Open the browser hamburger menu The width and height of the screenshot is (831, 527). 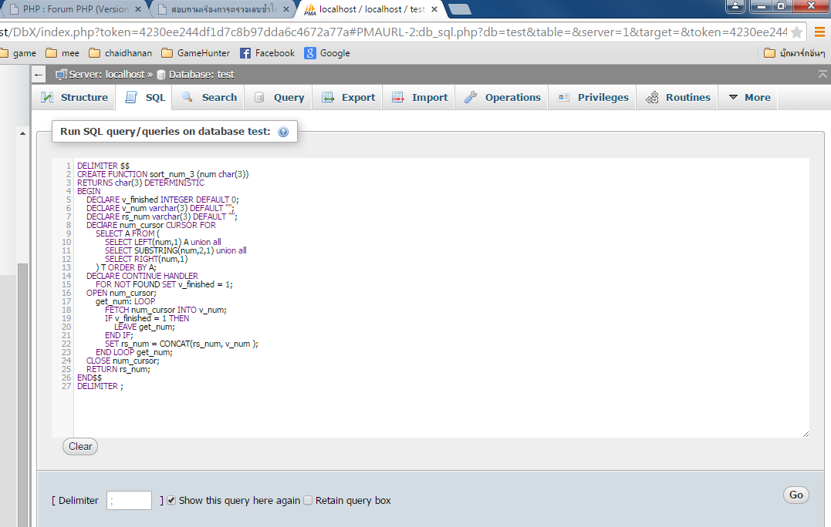[x=819, y=32]
